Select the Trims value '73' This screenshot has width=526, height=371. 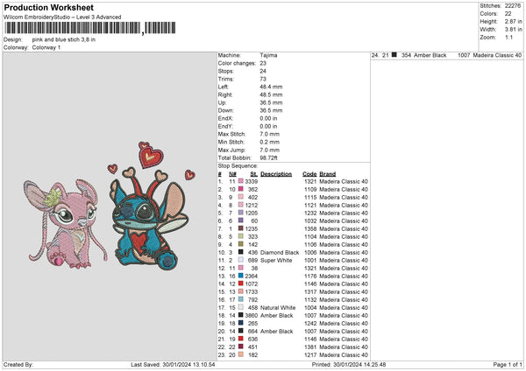[263, 79]
